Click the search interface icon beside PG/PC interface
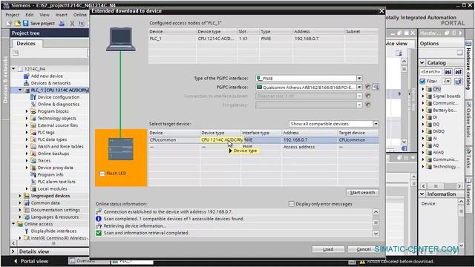This screenshot has height=267, width=475. click(376, 88)
